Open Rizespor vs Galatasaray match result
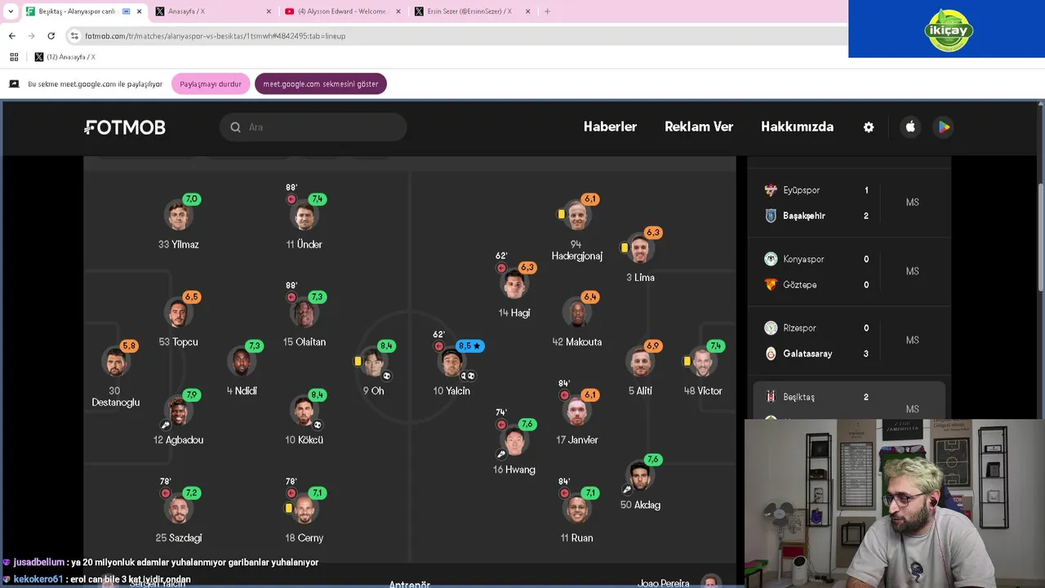 [x=849, y=341]
